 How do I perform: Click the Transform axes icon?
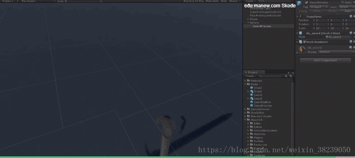click(300, 16)
